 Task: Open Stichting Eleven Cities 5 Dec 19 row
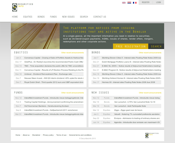(x=126, y=74)
